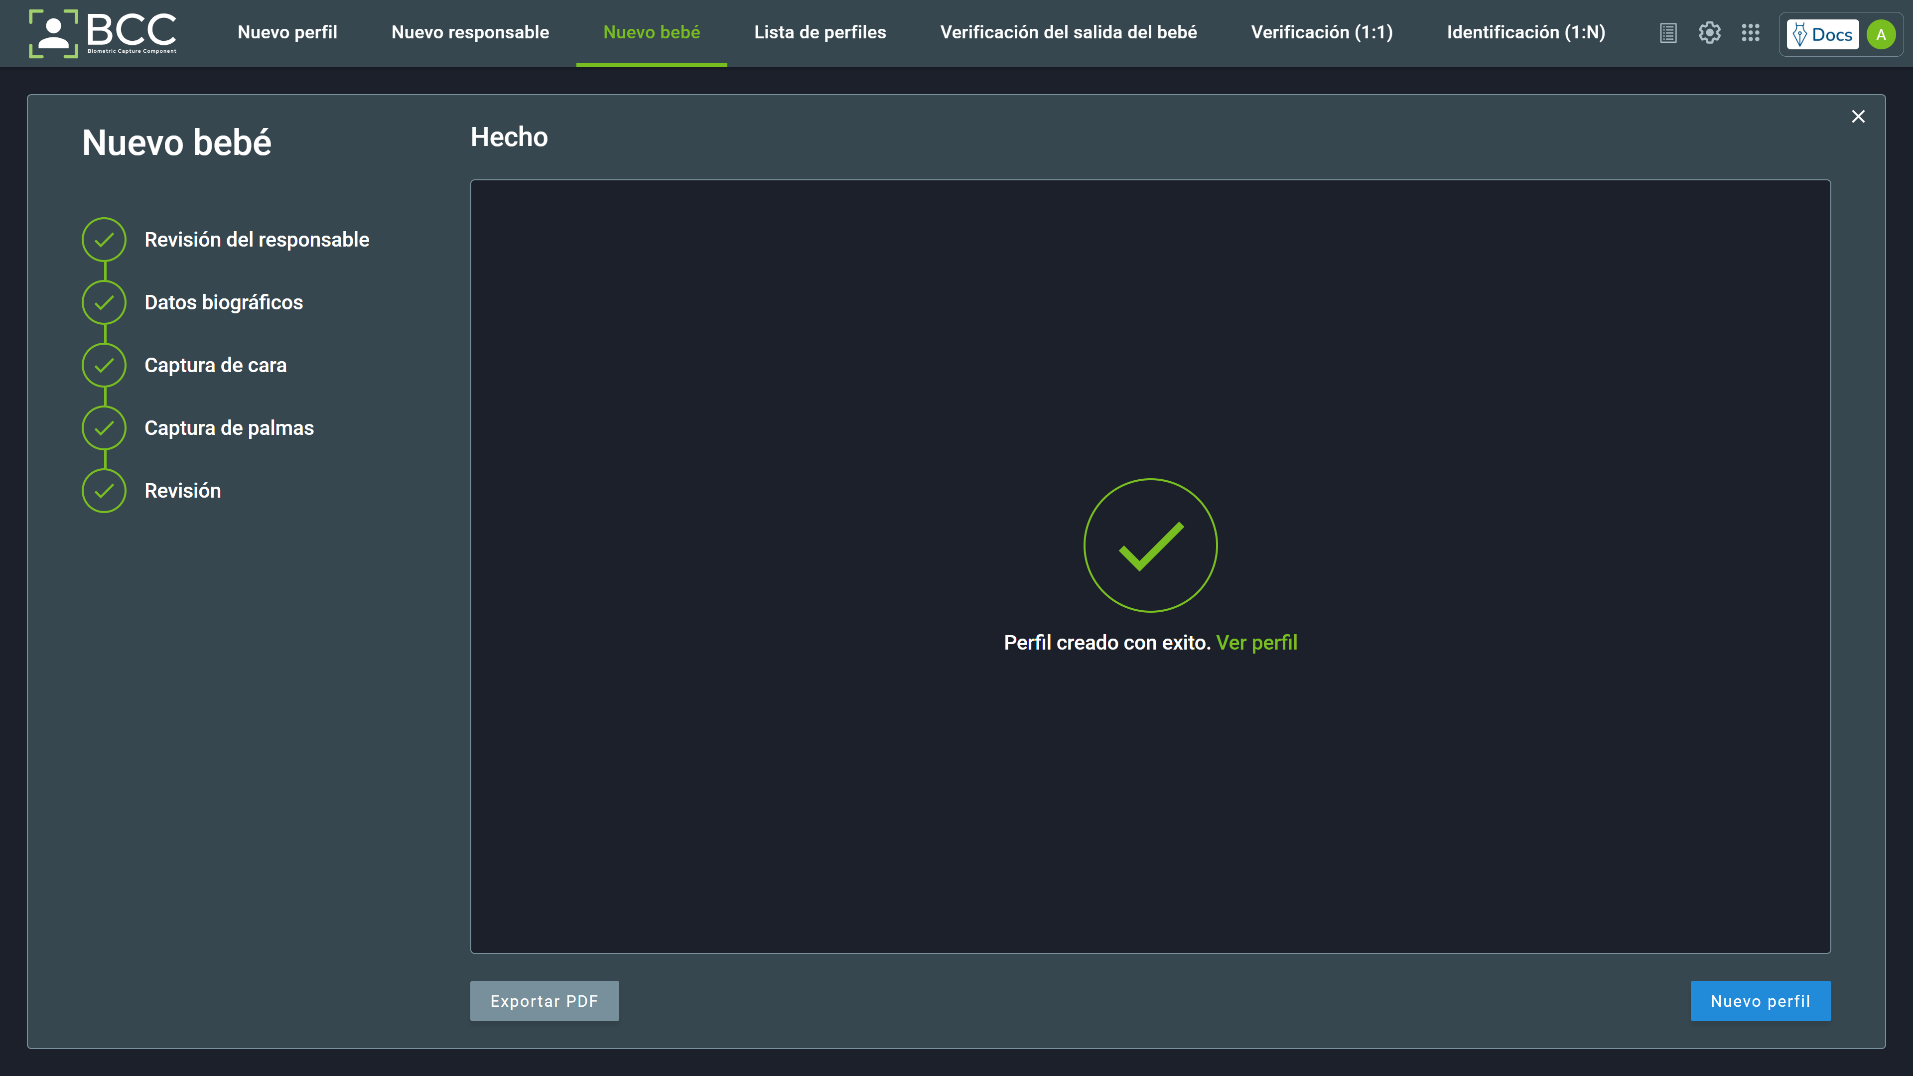Click Captura de palmas label
1913x1076 pixels.
(230, 428)
